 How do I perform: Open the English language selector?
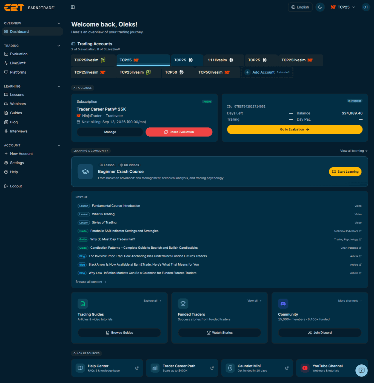click(x=300, y=7)
